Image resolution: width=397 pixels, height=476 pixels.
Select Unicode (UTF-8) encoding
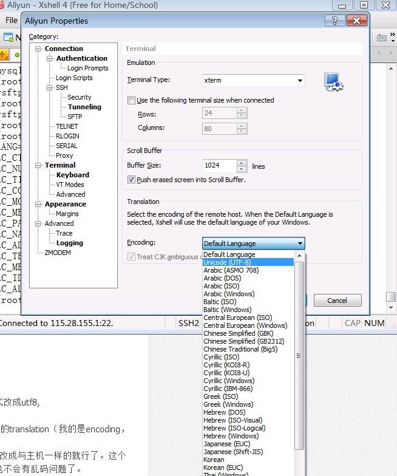click(248, 262)
